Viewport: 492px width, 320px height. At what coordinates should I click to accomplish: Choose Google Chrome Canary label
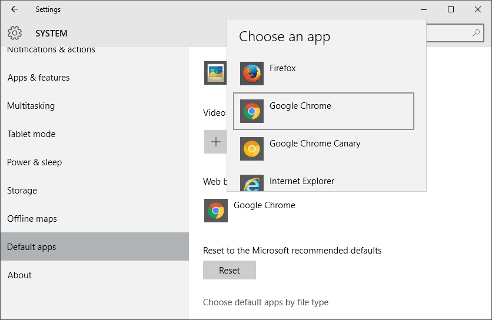click(x=315, y=144)
